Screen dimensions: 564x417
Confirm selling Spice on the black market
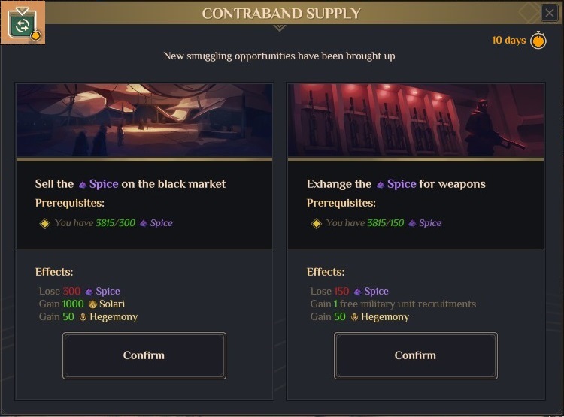(x=144, y=355)
